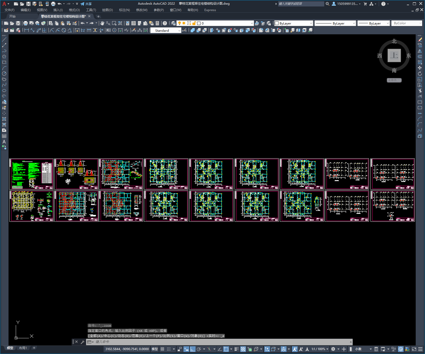Click the Undo arrow in quick access toolbar
Image resolution: width=425 pixels, height=354 pixels.
[x=59, y=4]
